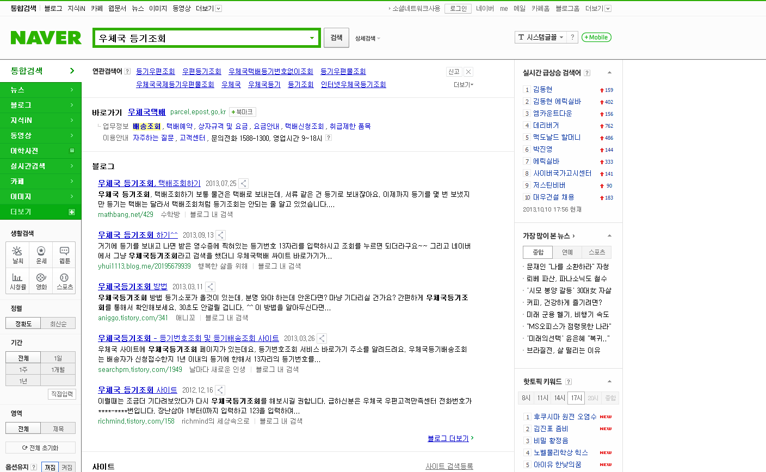The image size is (766, 472).
Task: Click share icon for 택배조회하기 blog post
Action: pyautogui.click(x=244, y=184)
